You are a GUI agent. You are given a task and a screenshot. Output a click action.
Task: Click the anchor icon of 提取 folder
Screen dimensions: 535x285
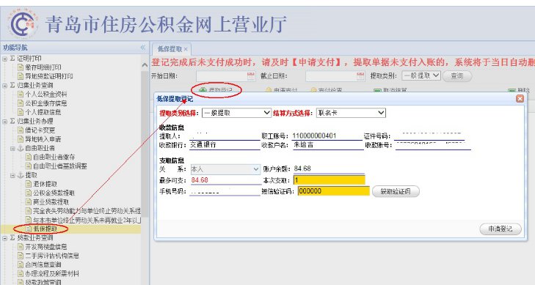point(21,175)
